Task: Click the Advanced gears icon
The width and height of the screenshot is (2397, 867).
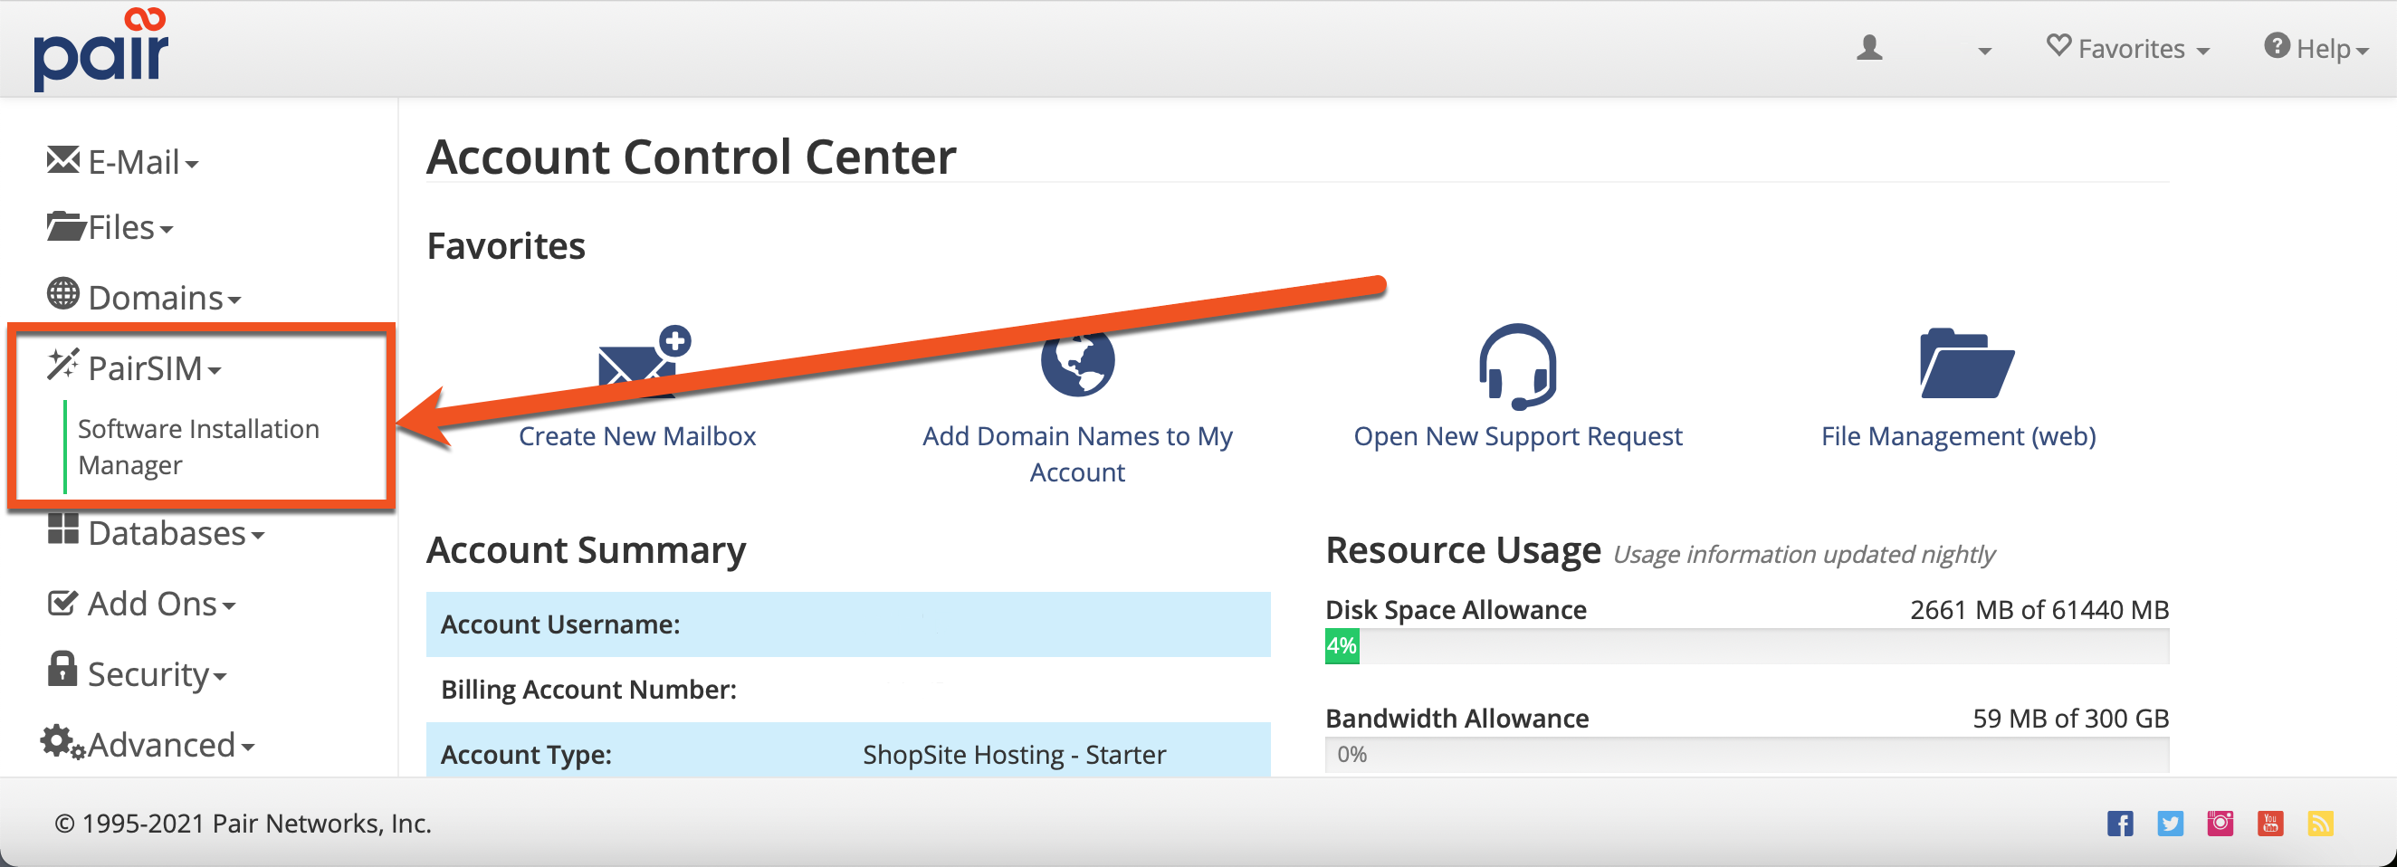Action: (63, 742)
